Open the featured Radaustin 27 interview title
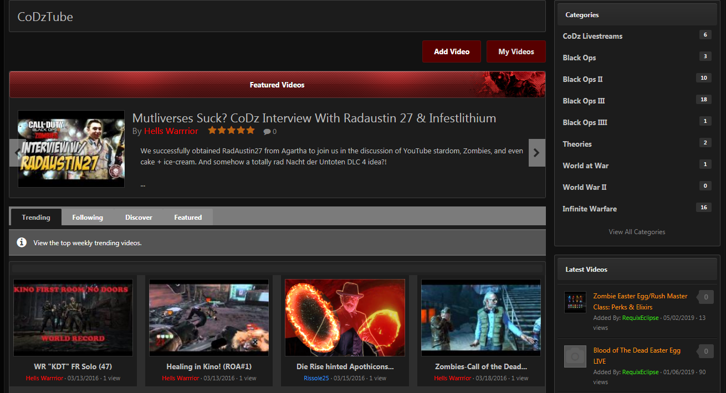Image resolution: width=726 pixels, height=393 pixels. (314, 118)
